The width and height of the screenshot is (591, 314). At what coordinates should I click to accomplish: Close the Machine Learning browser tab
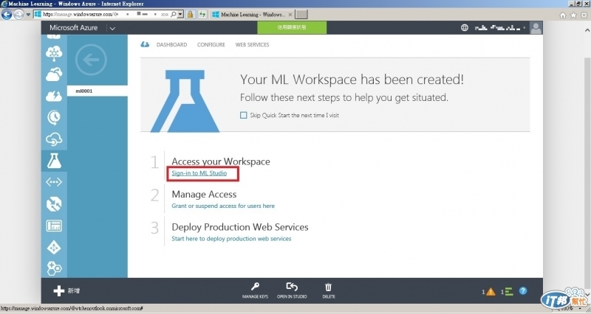pyautogui.click(x=290, y=15)
